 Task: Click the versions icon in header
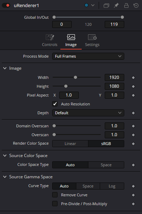coord(106,5)
